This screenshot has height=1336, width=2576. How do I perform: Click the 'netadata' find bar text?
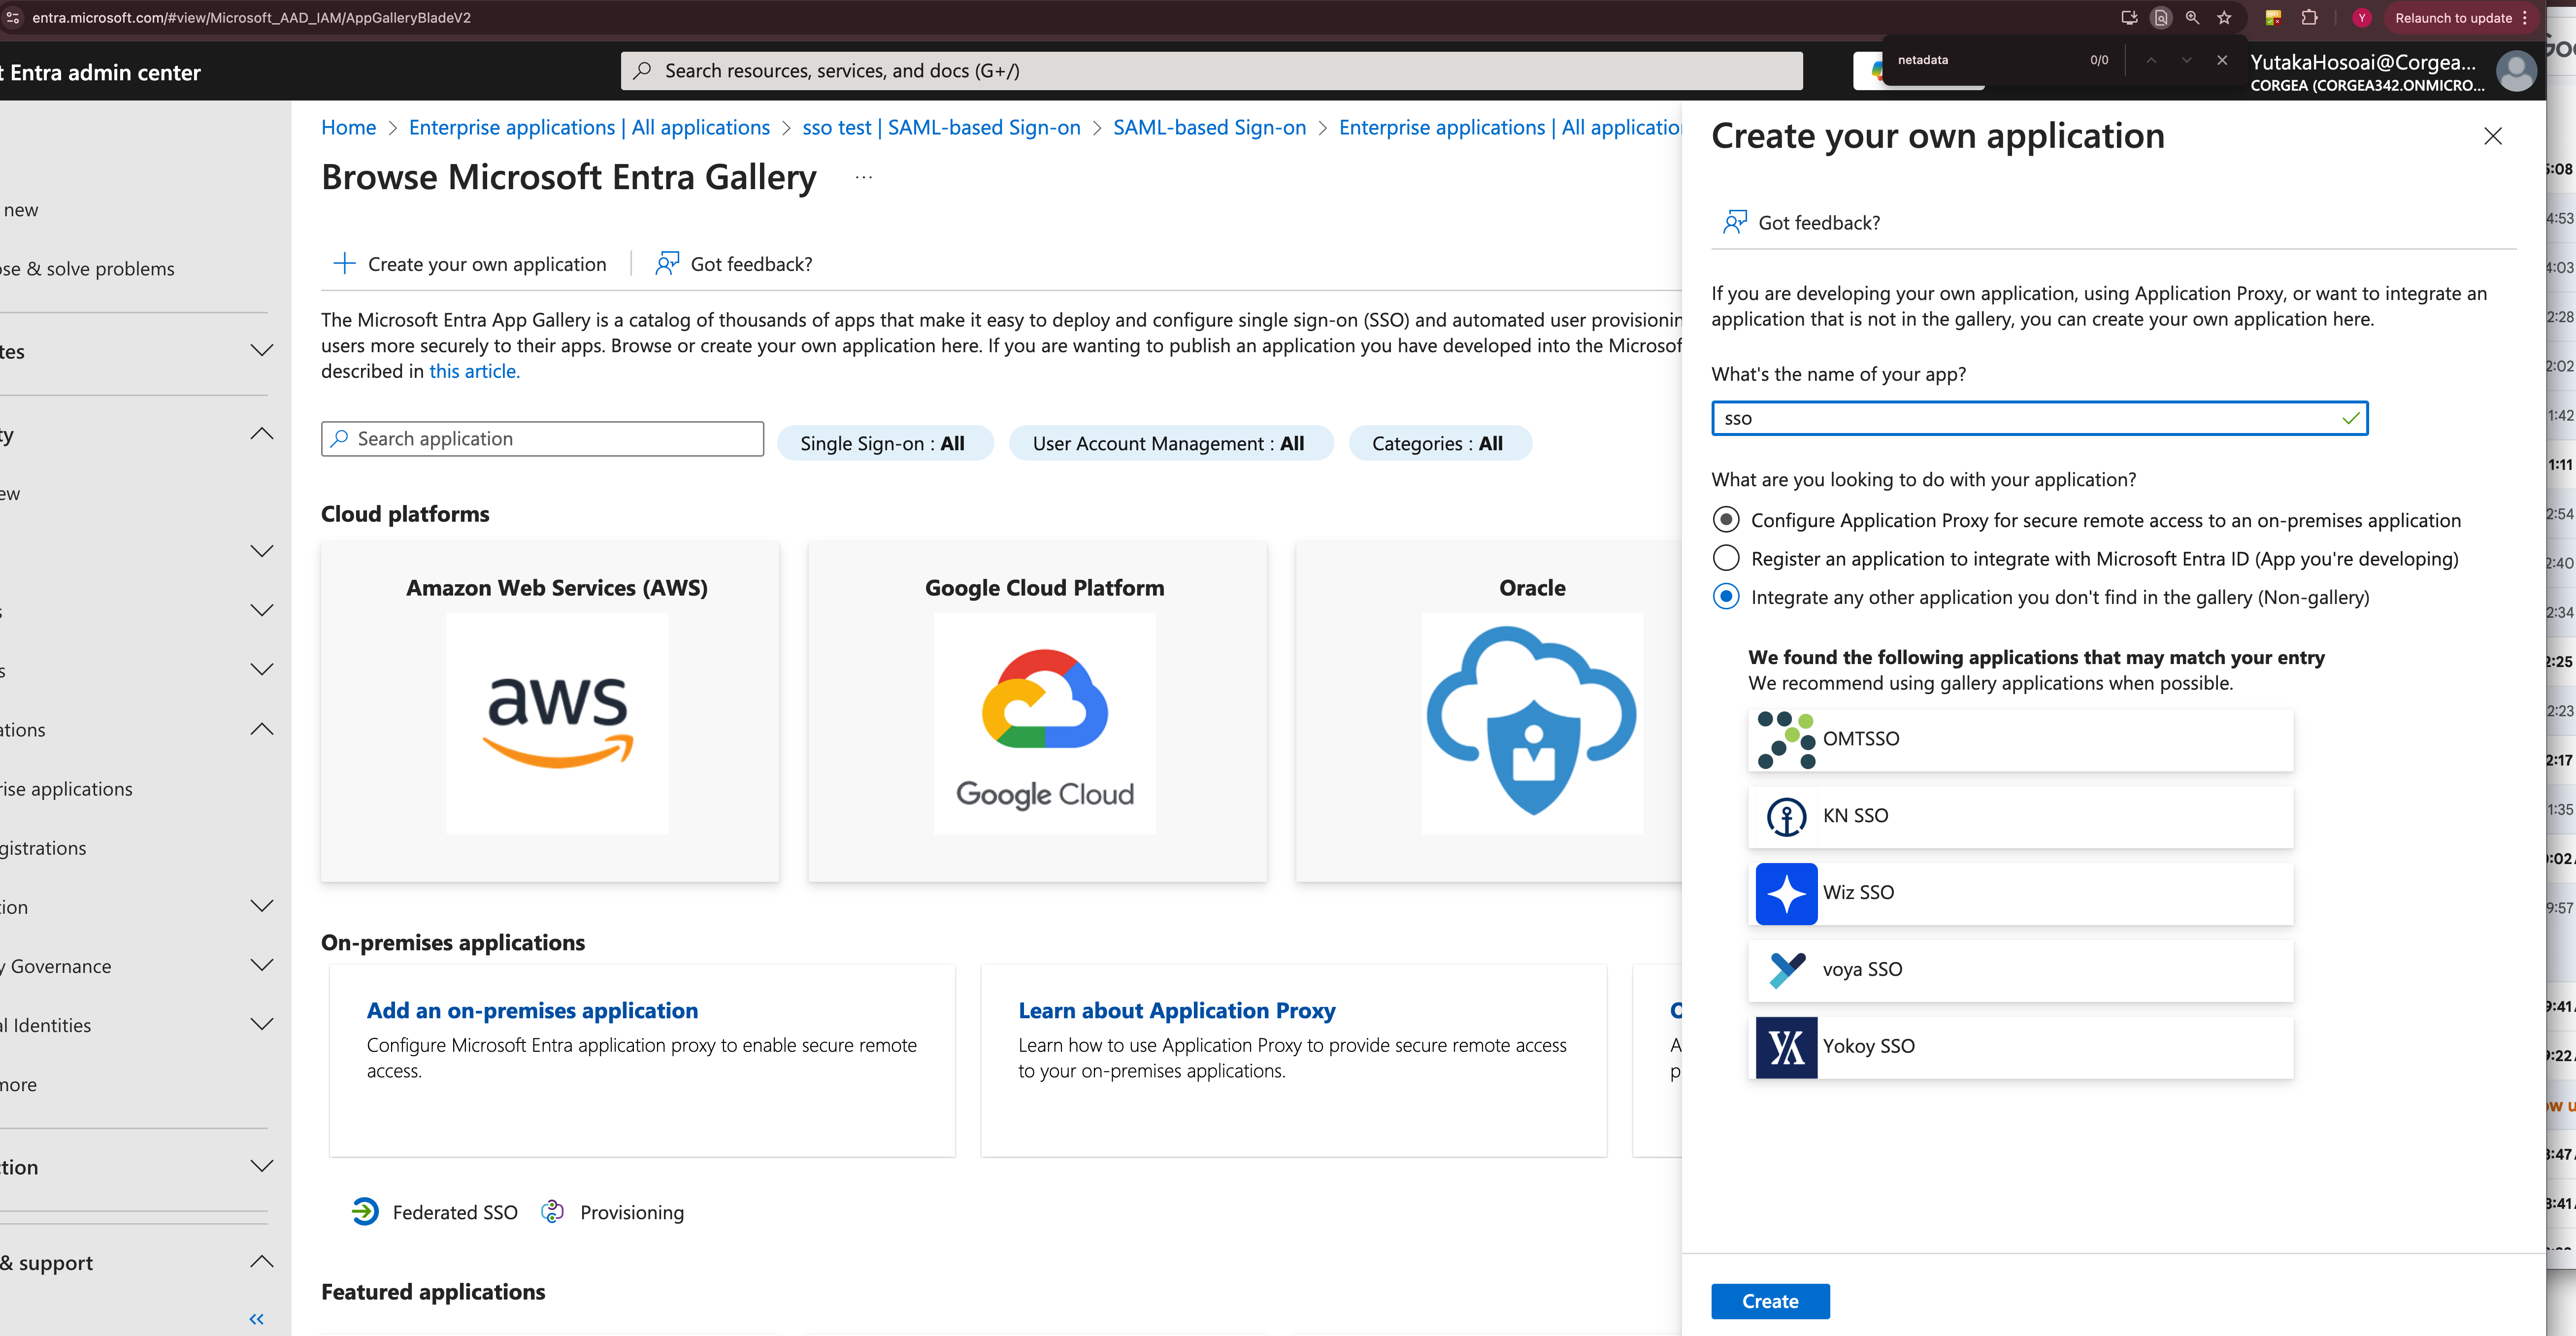point(1922,60)
